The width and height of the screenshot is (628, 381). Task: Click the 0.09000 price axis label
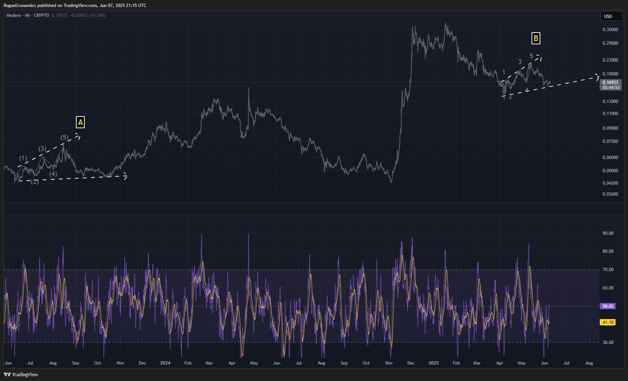tap(610, 128)
